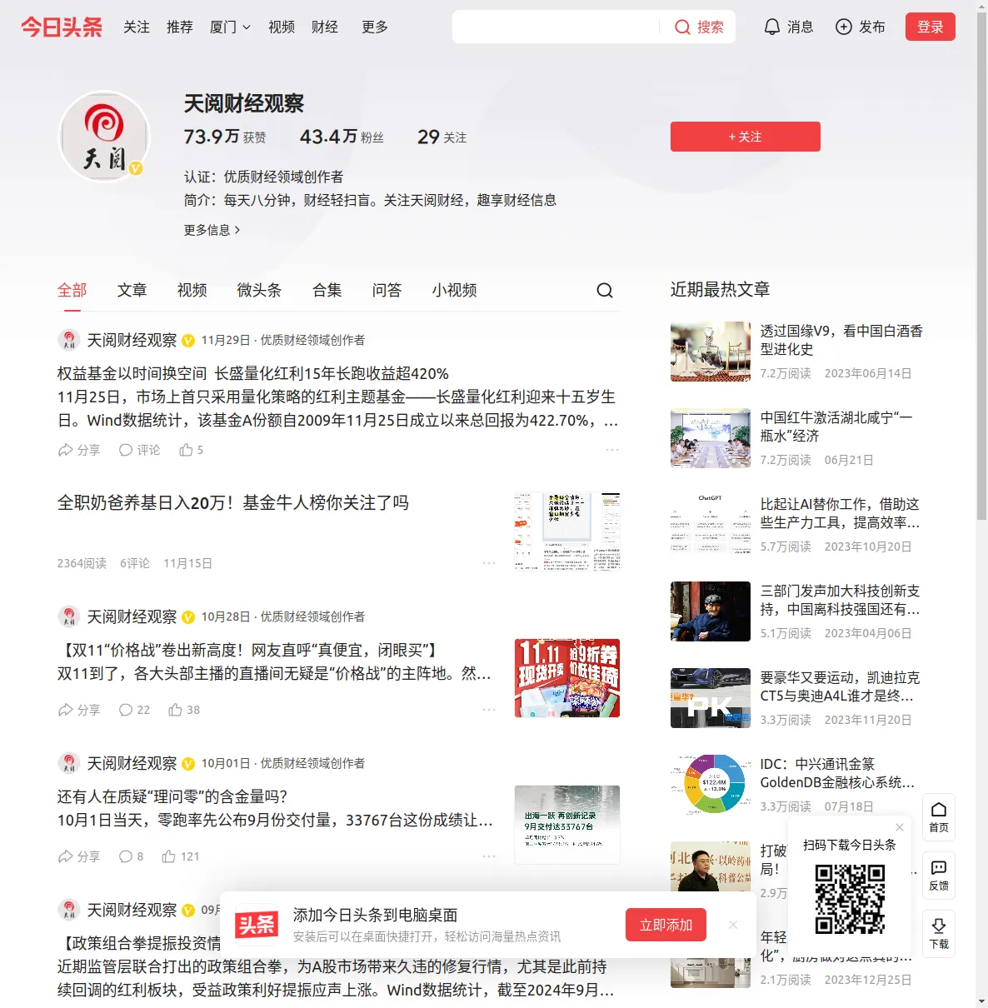The height and width of the screenshot is (1008, 988).
Task: Open the 全职奶爸养基 article thumbnail
Action: (567, 531)
